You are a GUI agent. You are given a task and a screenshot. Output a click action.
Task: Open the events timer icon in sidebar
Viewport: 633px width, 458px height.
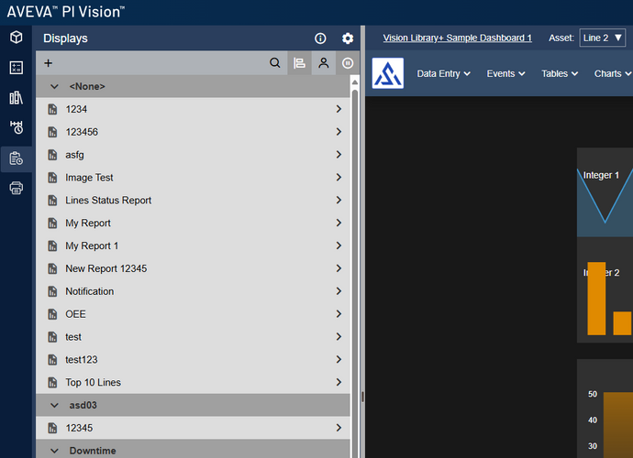(17, 127)
